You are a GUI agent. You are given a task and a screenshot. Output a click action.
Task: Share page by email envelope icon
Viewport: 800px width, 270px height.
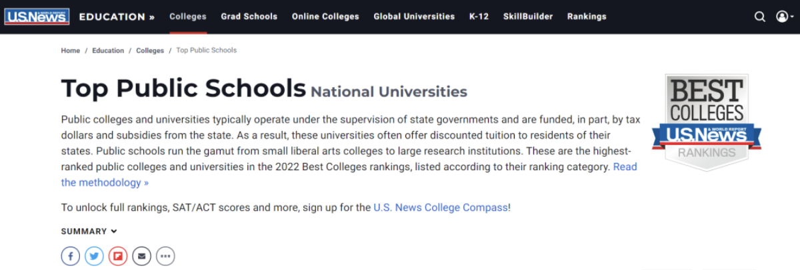[x=141, y=255]
